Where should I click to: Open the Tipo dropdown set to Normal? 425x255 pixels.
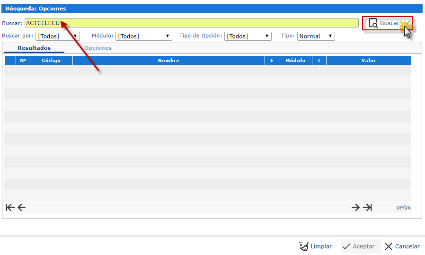(316, 36)
